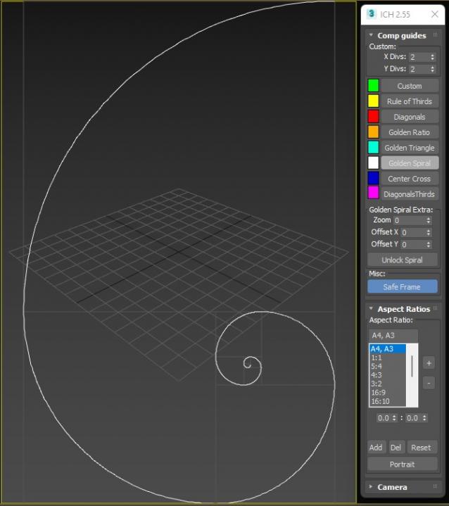Click the Portrait orientation button

(402, 464)
